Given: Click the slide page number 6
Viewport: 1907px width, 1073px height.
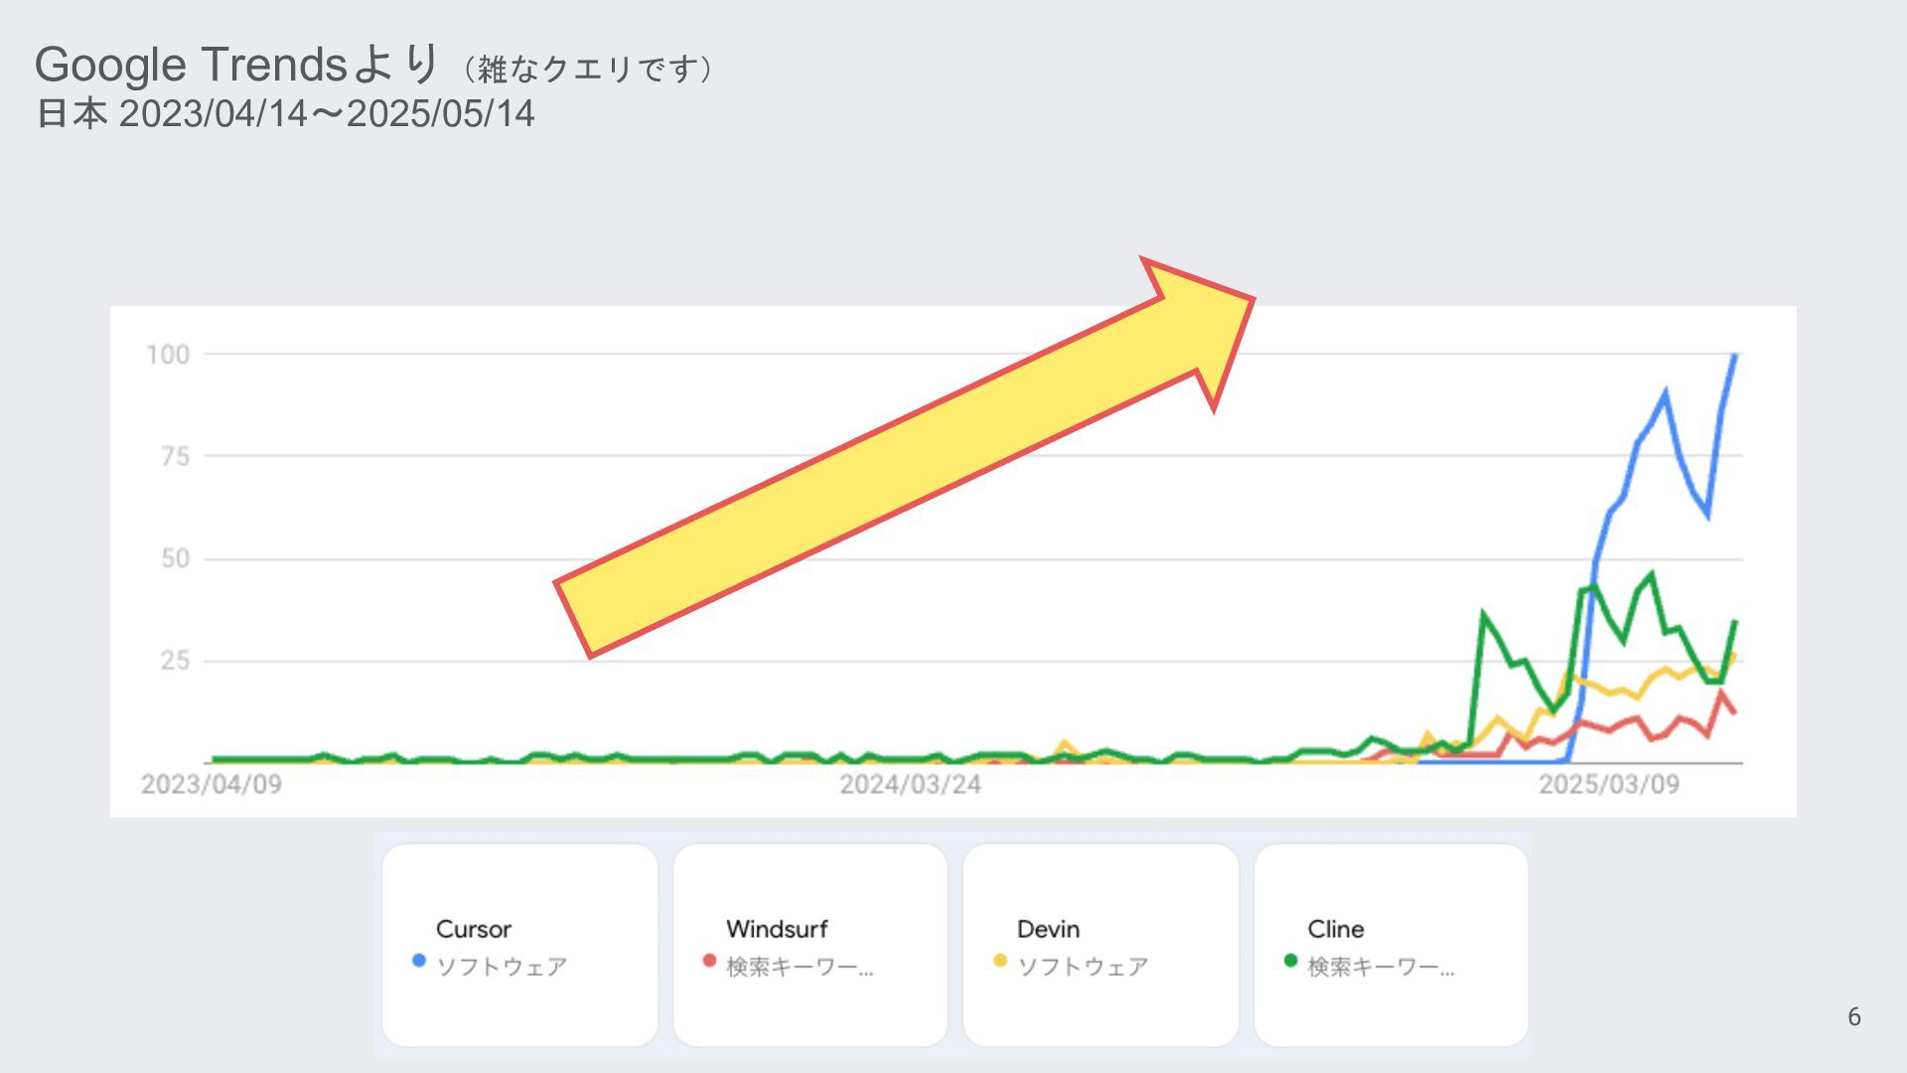Looking at the screenshot, I should pyautogui.click(x=1853, y=1016).
